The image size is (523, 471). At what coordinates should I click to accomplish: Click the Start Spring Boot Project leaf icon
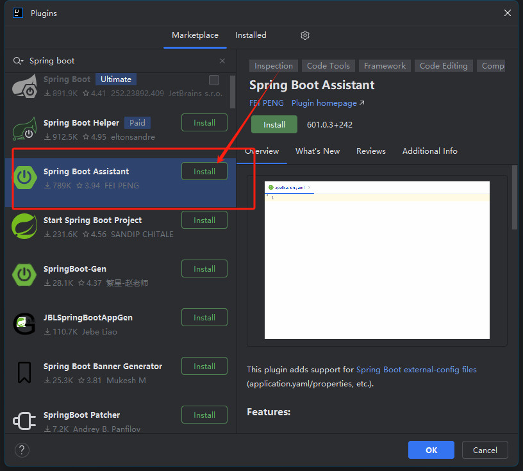click(x=24, y=226)
